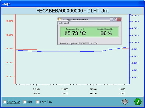Viewport: 145px width, 108px height.
Task: Open About menu in Data Logger window
Action: 67,23
